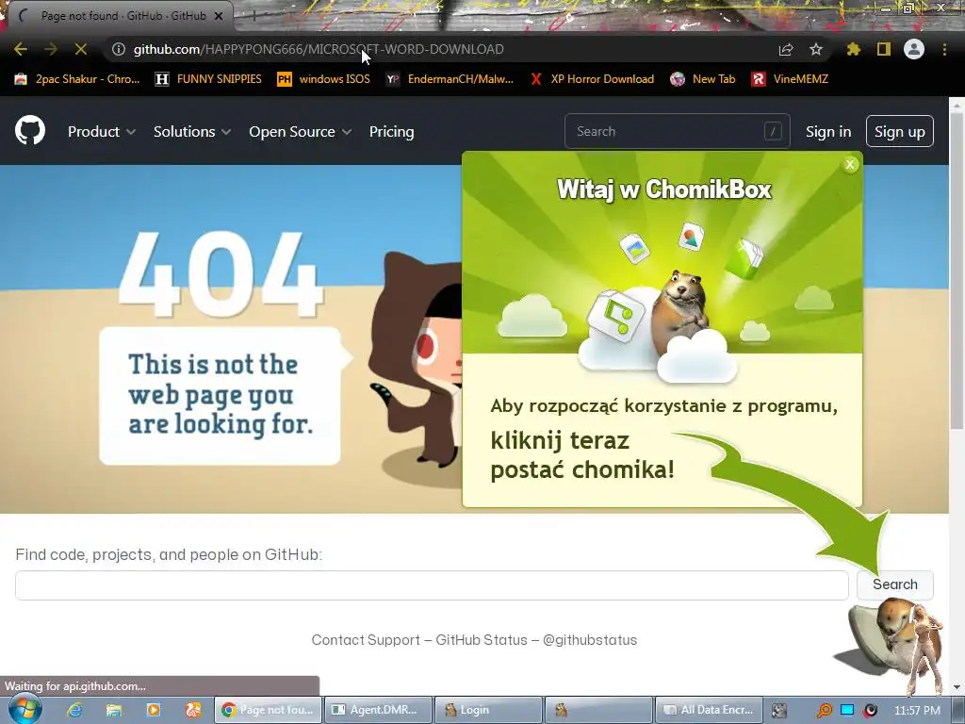Viewport: 965px width, 724px height.
Task: Click the scrollbar down arrow
Action: [957, 686]
